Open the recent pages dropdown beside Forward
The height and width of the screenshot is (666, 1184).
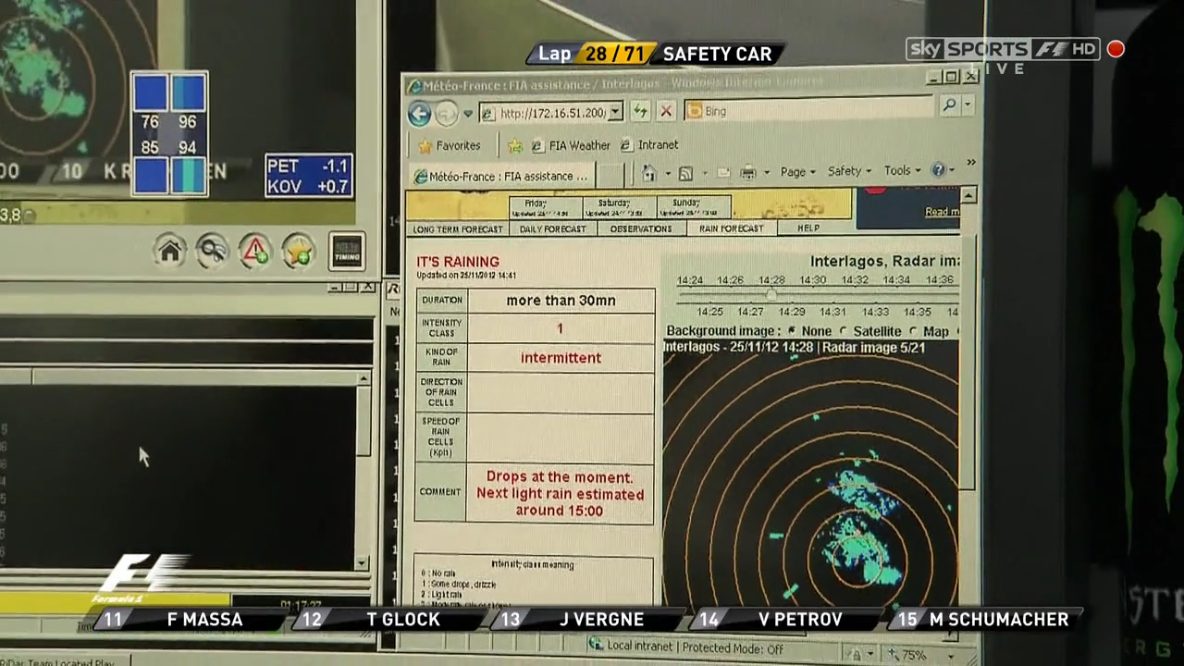tap(468, 115)
